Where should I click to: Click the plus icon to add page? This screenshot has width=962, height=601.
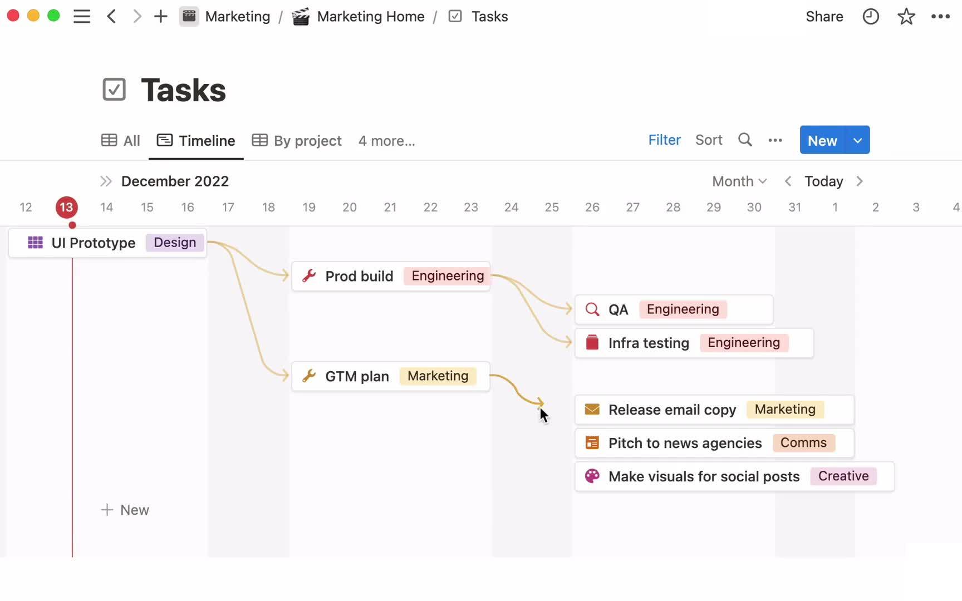coord(160,17)
